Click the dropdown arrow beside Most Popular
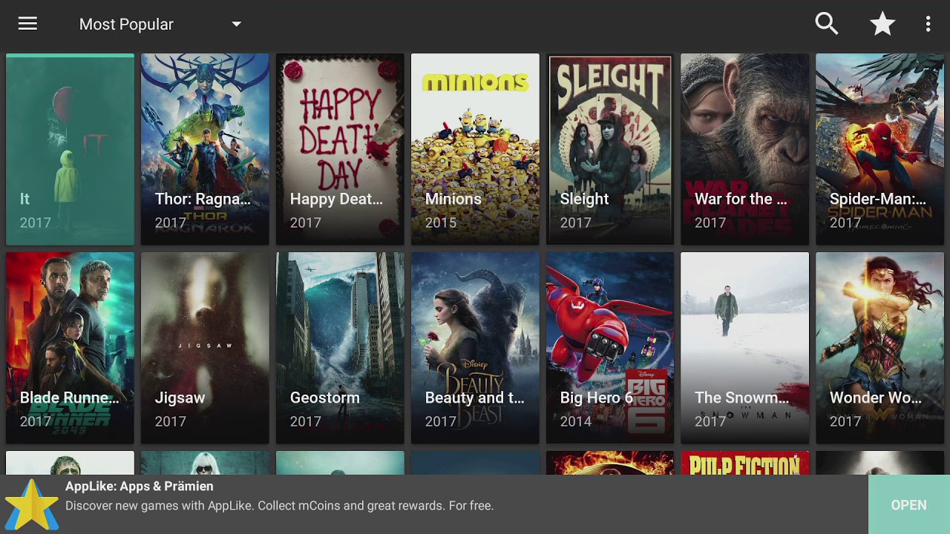This screenshot has width=950, height=534. (x=236, y=24)
